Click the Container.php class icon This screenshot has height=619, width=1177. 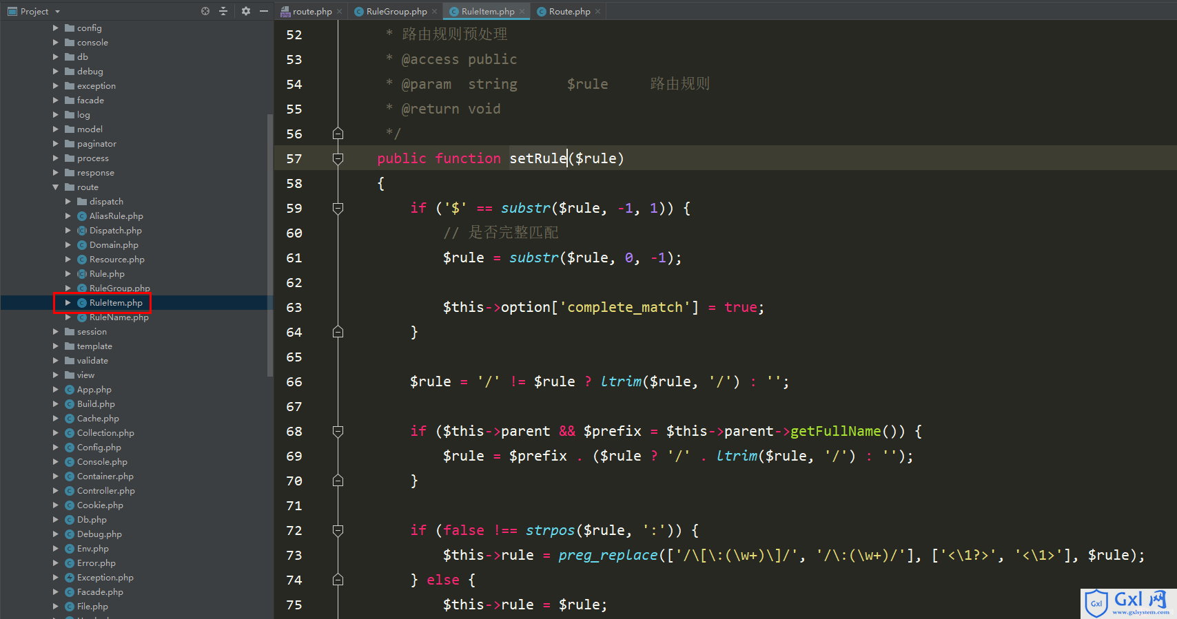click(x=70, y=476)
